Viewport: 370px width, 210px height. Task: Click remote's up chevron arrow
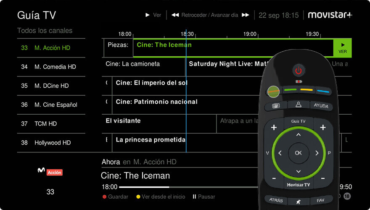pyautogui.click(x=299, y=135)
